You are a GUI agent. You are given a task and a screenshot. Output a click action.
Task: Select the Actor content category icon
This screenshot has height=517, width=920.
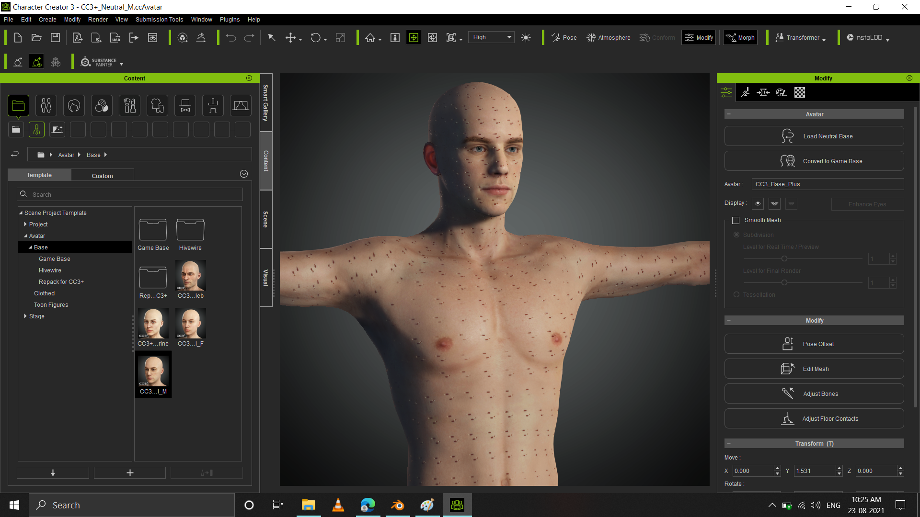[x=46, y=106]
